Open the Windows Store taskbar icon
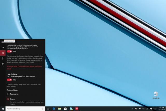Viewport: 166px width, 111px height. click(65, 109)
